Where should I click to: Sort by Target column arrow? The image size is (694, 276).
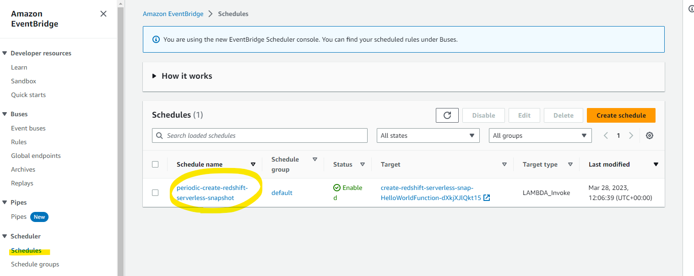click(504, 164)
